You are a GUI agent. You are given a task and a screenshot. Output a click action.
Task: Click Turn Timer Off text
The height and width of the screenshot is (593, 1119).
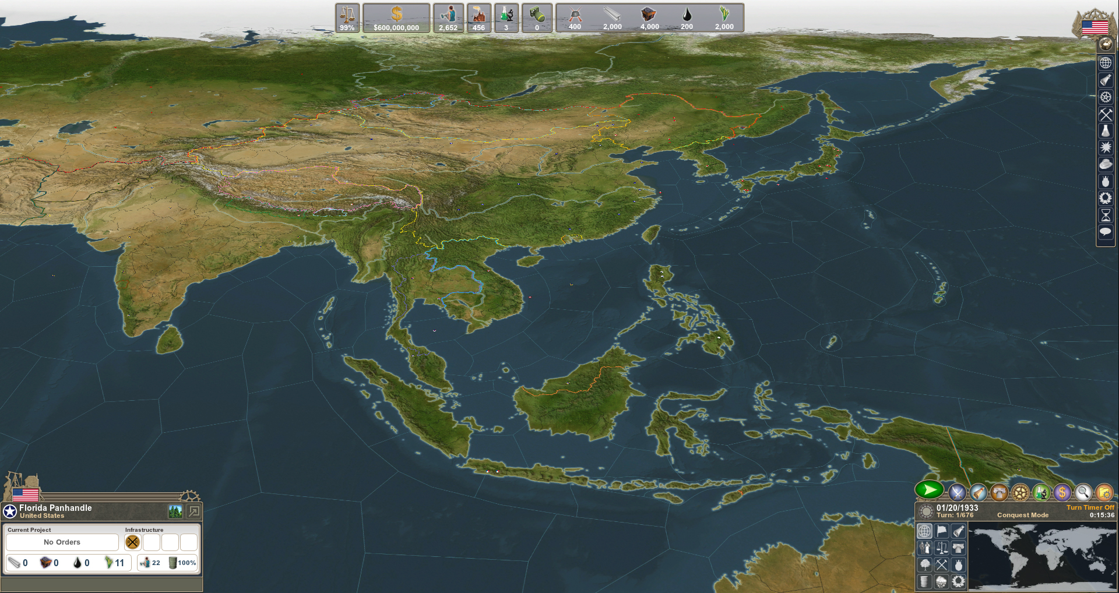[1090, 507]
